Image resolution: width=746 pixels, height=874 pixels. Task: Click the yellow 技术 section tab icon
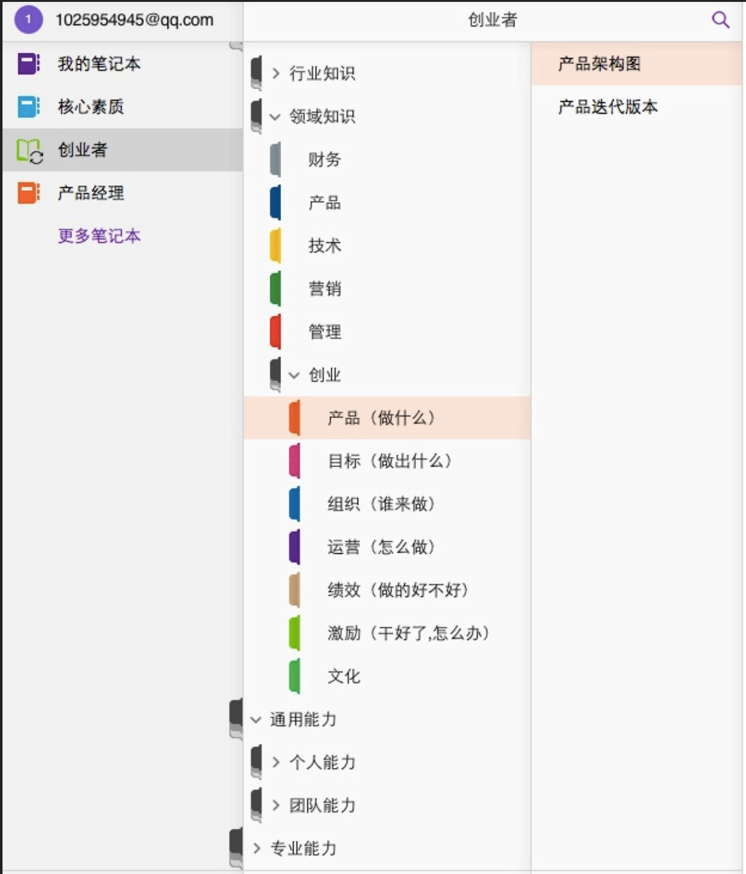pos(275,245)
